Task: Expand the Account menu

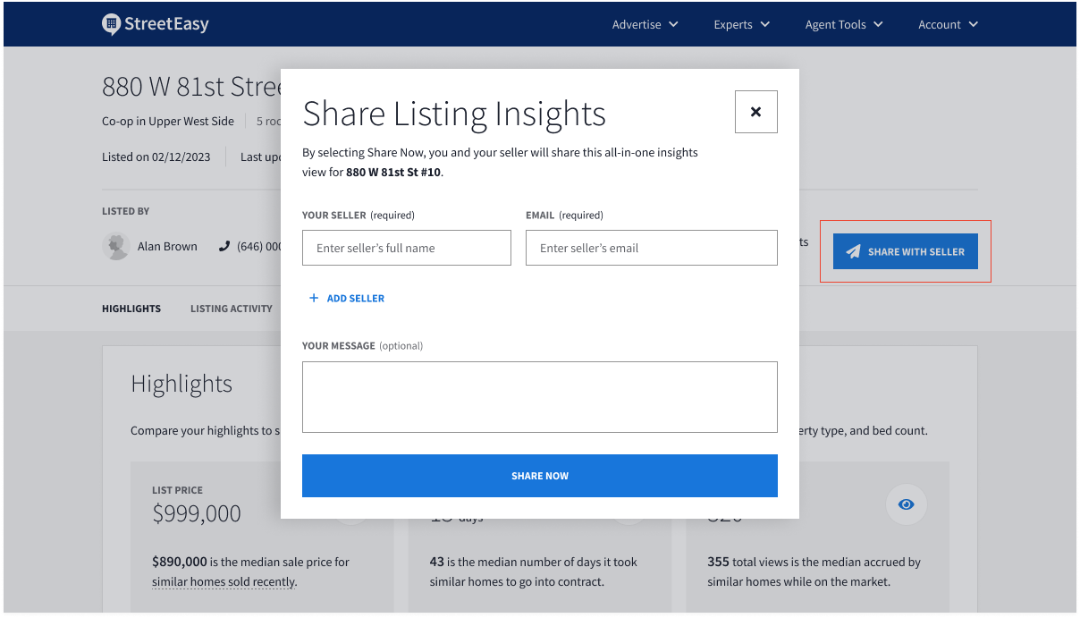Action: coord(949,24)
